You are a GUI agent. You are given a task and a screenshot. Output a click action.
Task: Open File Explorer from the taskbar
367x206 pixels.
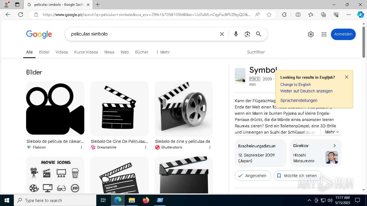click(132, 200)
